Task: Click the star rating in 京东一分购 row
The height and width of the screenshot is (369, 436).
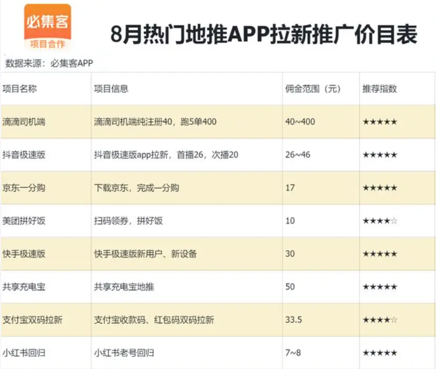Action: click(380, 188)
